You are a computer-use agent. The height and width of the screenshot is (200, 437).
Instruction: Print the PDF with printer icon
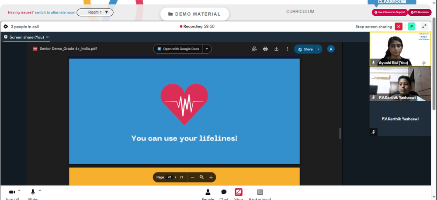click(x=265, y=49)
